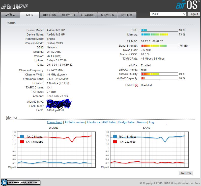201x186 pixels.
Task: Click the airMAX Quality bar
Action: (159, 74)
